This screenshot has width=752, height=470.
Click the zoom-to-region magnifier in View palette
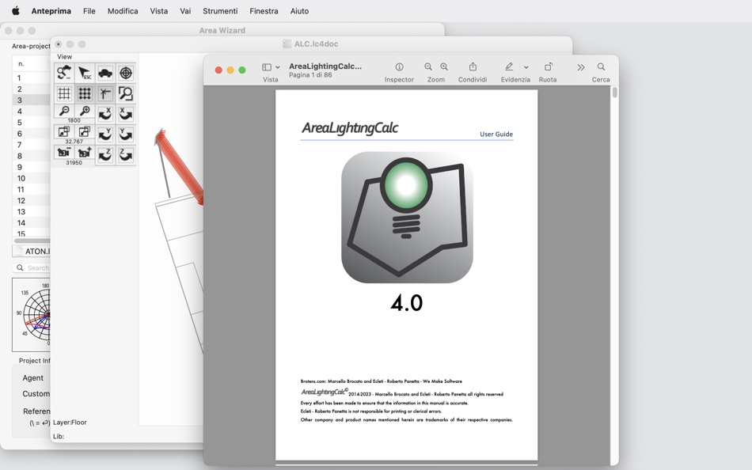126,93
